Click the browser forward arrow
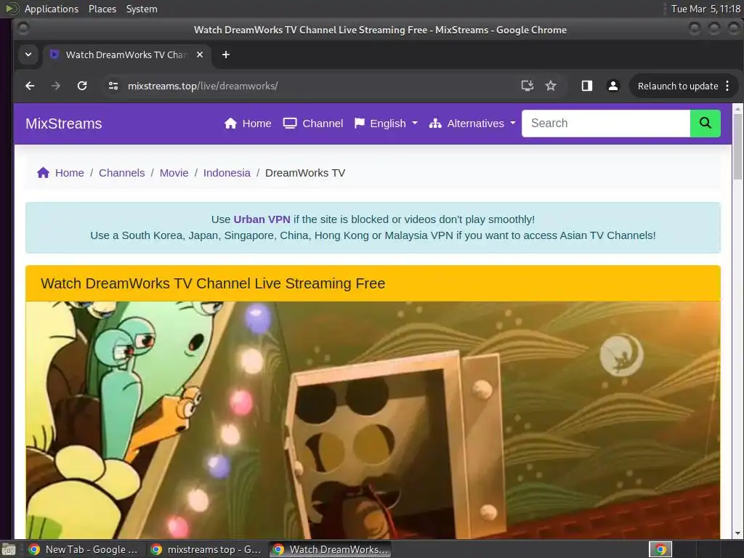 pyautogui.click(x=55, y=86)
